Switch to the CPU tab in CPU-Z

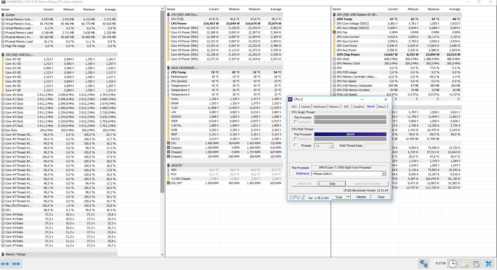(x=294, y=107)
